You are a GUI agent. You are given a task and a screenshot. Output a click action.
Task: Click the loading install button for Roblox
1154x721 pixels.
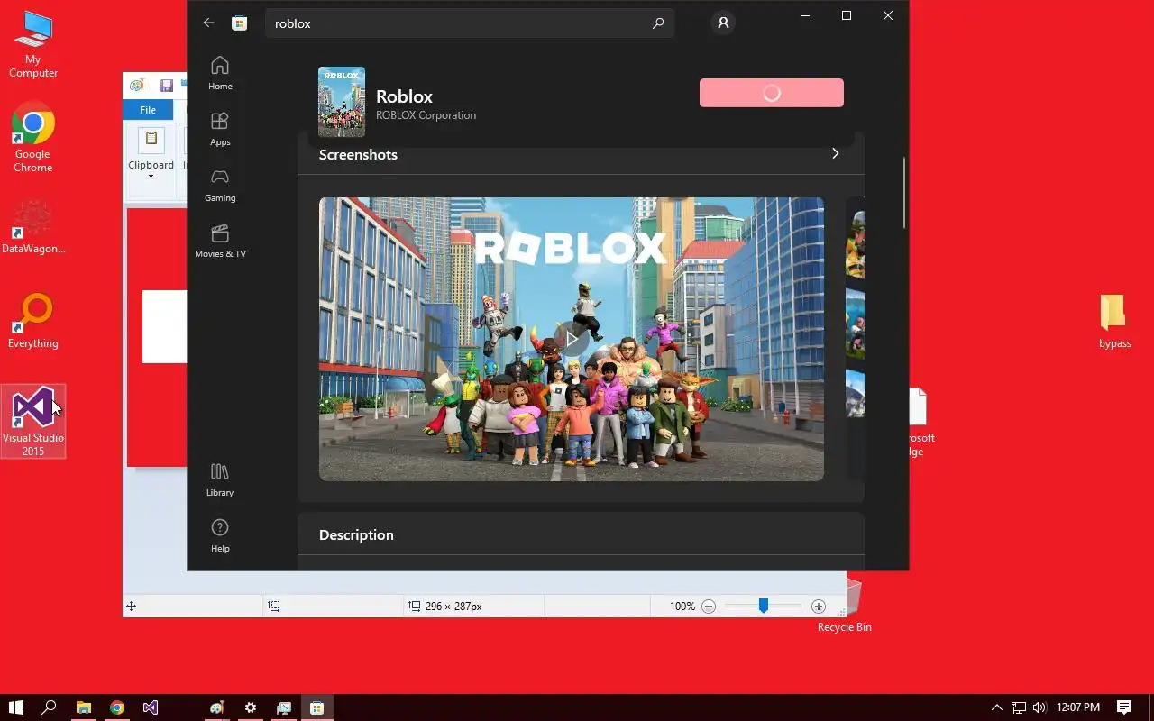click(x=772, y=93)
